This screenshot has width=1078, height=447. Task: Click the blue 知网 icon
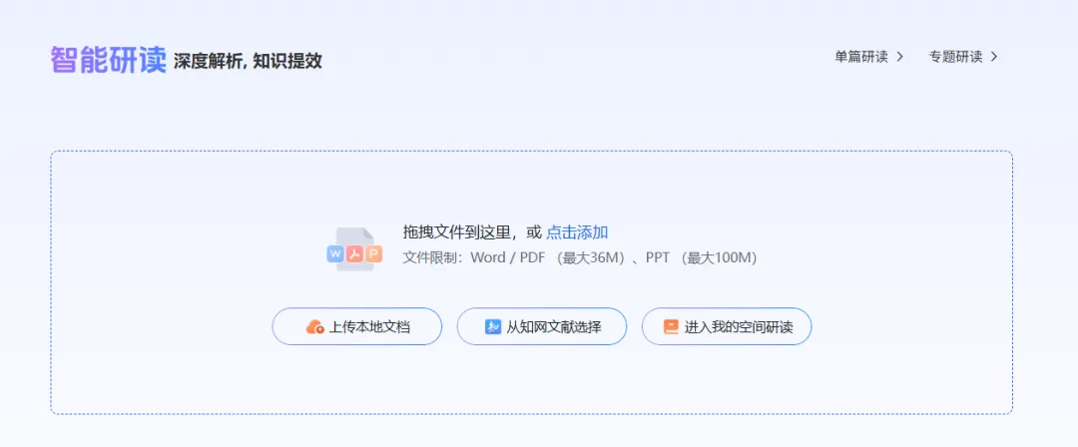[x=492, y=326]
